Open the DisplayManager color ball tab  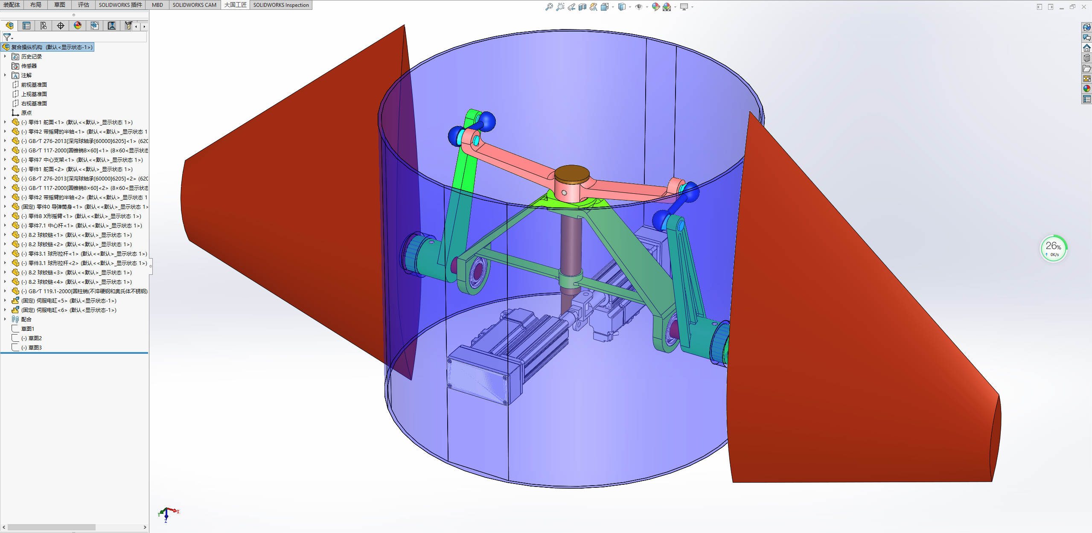(x=78, y=26)
